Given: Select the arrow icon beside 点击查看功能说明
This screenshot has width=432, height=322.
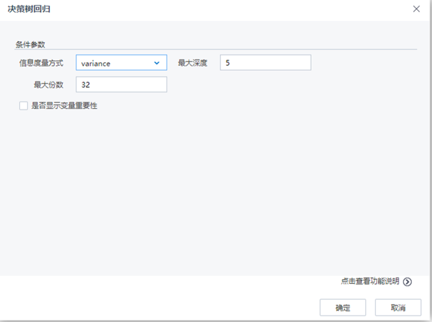Looking at the screenshot, I should [408, 281].
